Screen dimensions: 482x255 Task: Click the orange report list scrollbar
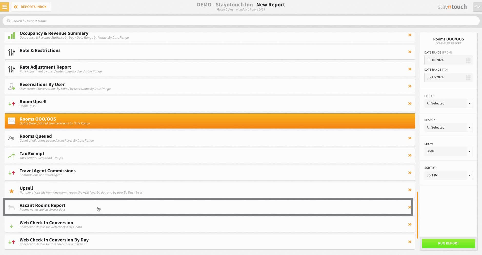tap(417, 215)
